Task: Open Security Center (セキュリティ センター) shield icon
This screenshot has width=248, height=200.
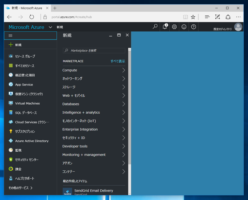Action: pos(11,159)
